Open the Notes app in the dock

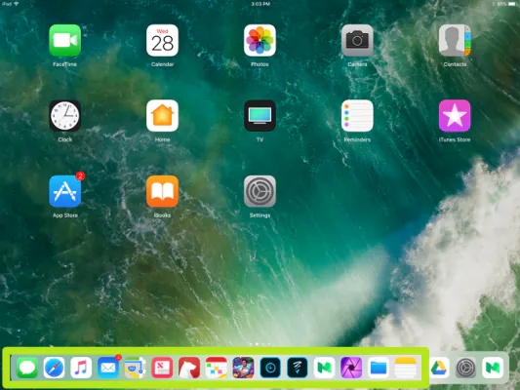coord(406,368)
